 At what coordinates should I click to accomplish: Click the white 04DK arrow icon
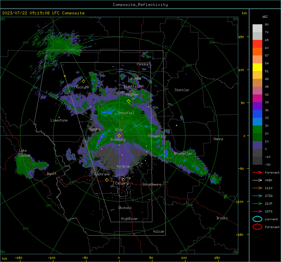[x=257, y=180]
